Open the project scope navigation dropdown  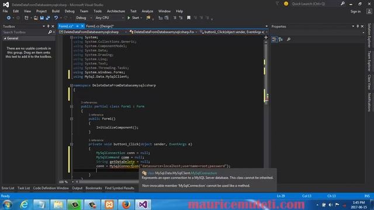point(93,32)
